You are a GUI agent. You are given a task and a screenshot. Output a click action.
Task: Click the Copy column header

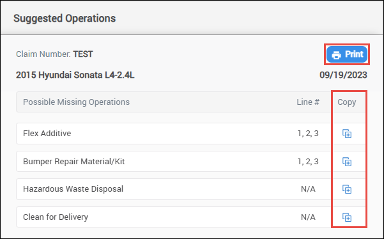click(x=347, y=102)
